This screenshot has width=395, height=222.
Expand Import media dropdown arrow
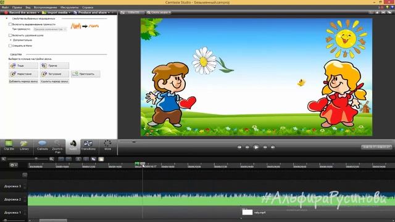tap(69, 12)
